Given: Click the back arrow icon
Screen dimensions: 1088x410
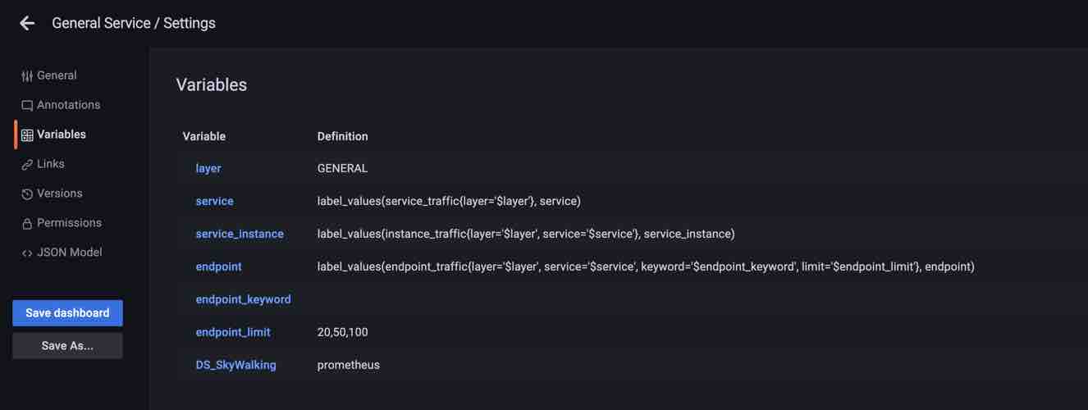Looking at the screenshot, I should point(27,23).
